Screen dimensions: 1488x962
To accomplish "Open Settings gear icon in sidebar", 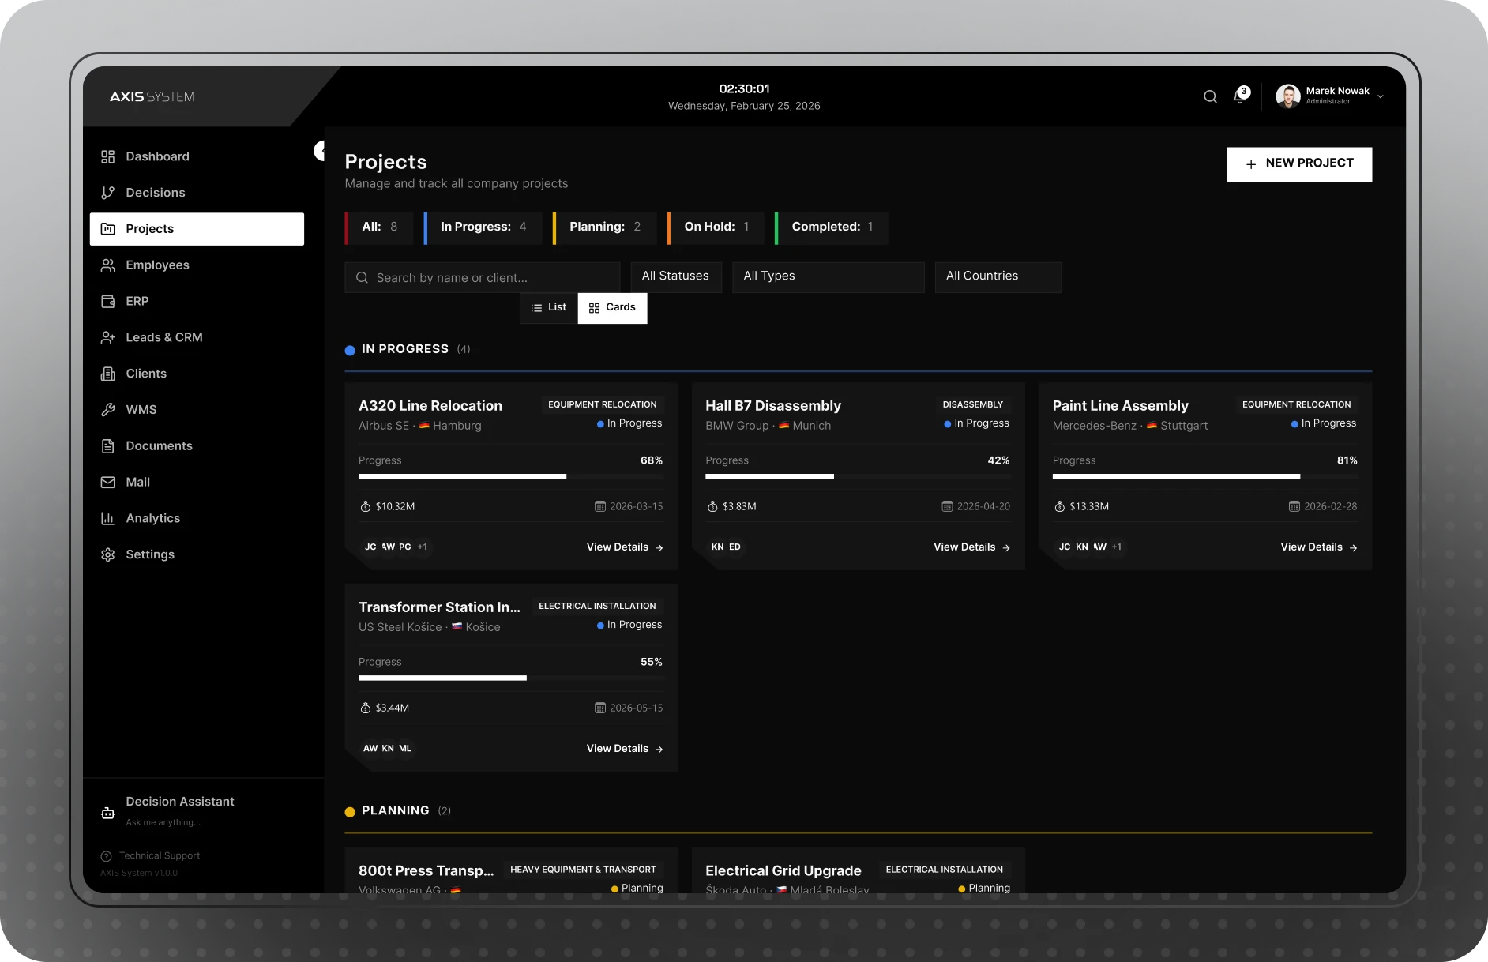I will (x=108, y=555).
